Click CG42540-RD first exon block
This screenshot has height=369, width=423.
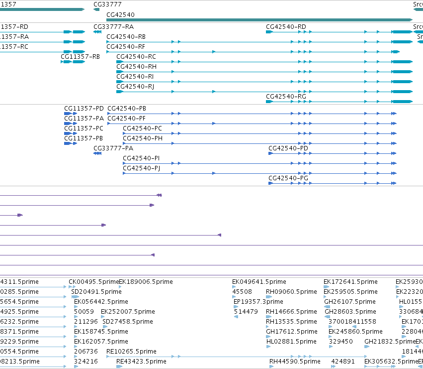tap(269, 32)
